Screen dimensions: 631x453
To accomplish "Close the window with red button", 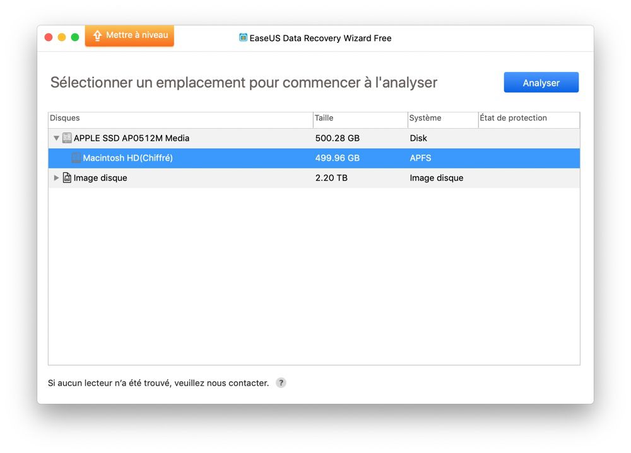I will pyautogui.click(x=49, y=37).
